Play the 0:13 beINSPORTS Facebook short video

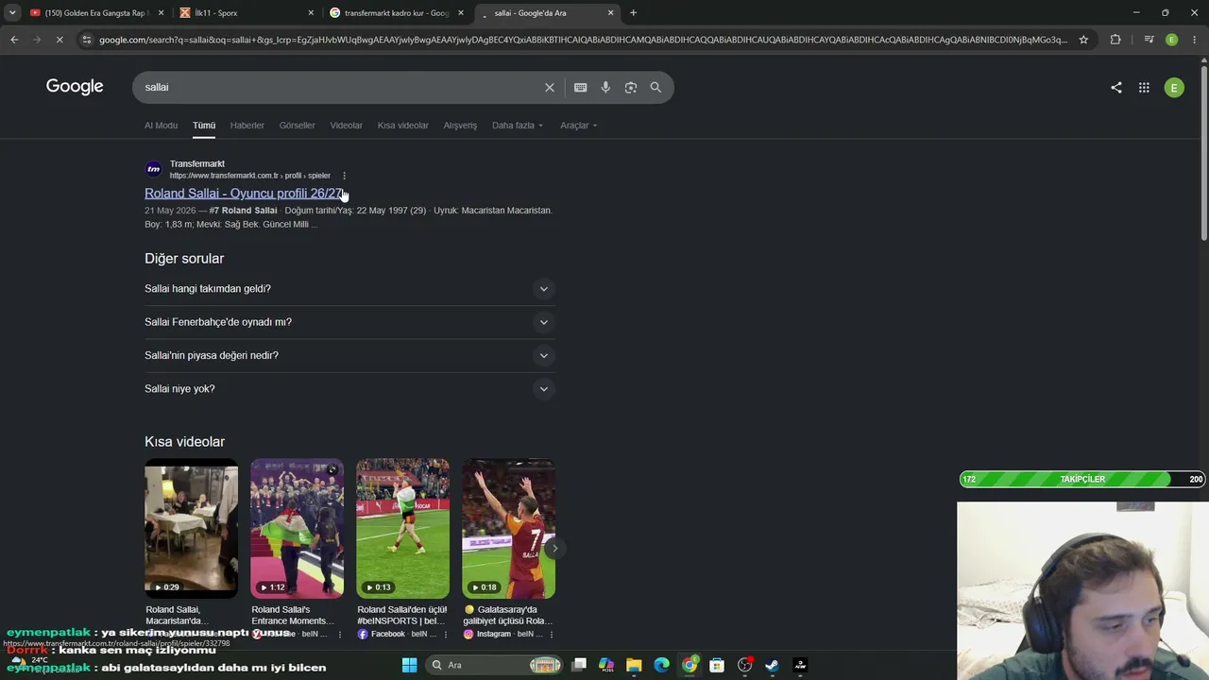coord(402,528)
